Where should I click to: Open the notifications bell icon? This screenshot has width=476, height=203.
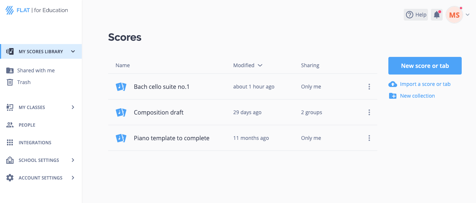click(436, 15)
